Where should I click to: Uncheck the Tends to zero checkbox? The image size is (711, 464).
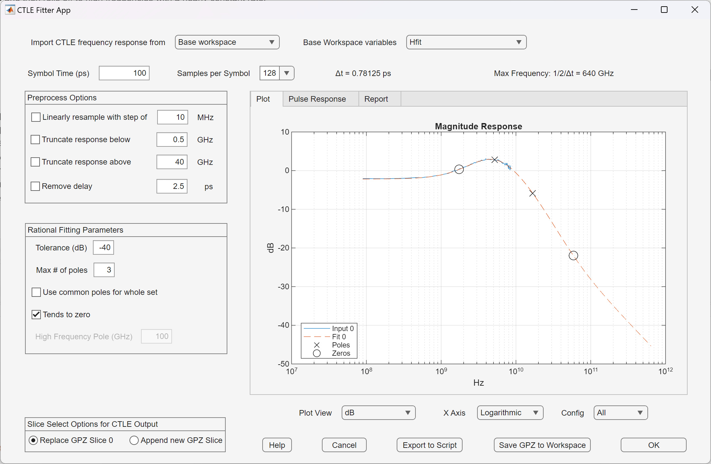pyautogui.click(x=36, y=315)
